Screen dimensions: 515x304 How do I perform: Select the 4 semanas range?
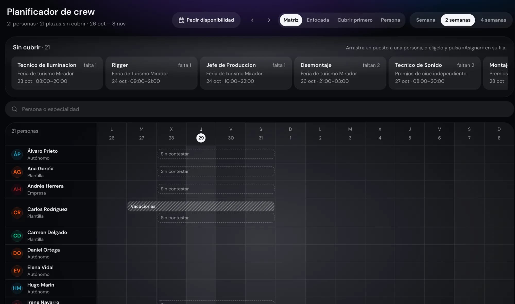pyautogui.click(x=493, y=20)
